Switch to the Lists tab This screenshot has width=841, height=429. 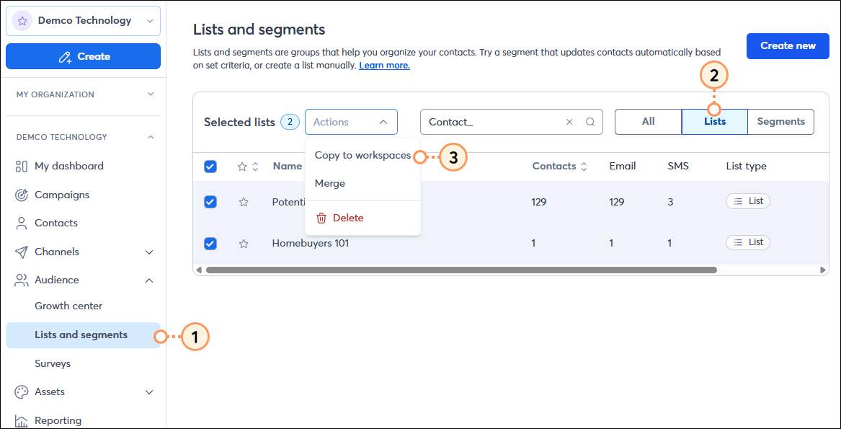tap(714, 122)
